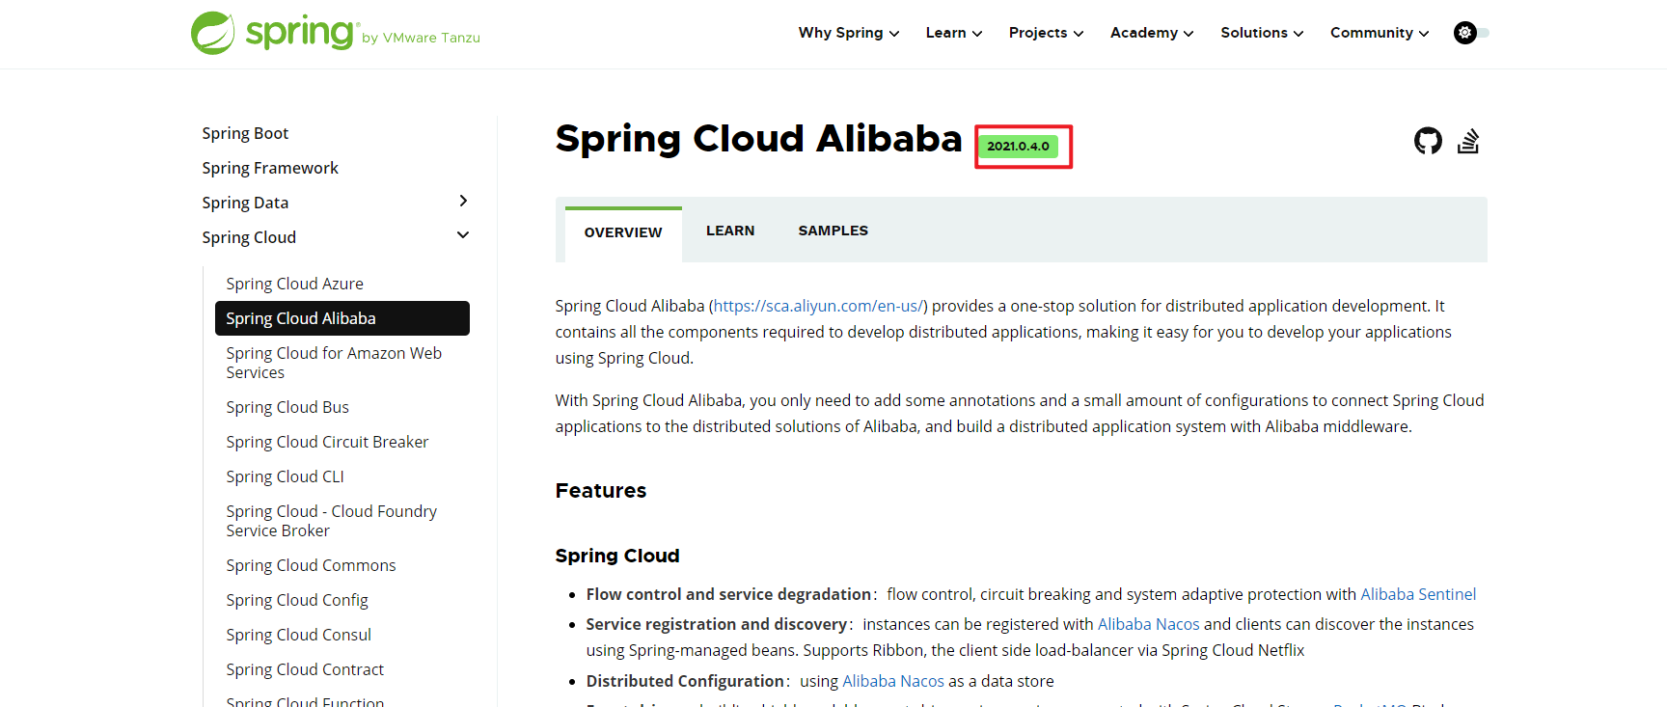
Task: Expand the Learn navigation menu
Action: (954, 33)
